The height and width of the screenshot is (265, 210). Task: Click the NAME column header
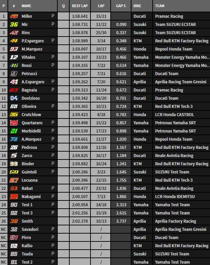pyautogui.click(x=26, y=6)
